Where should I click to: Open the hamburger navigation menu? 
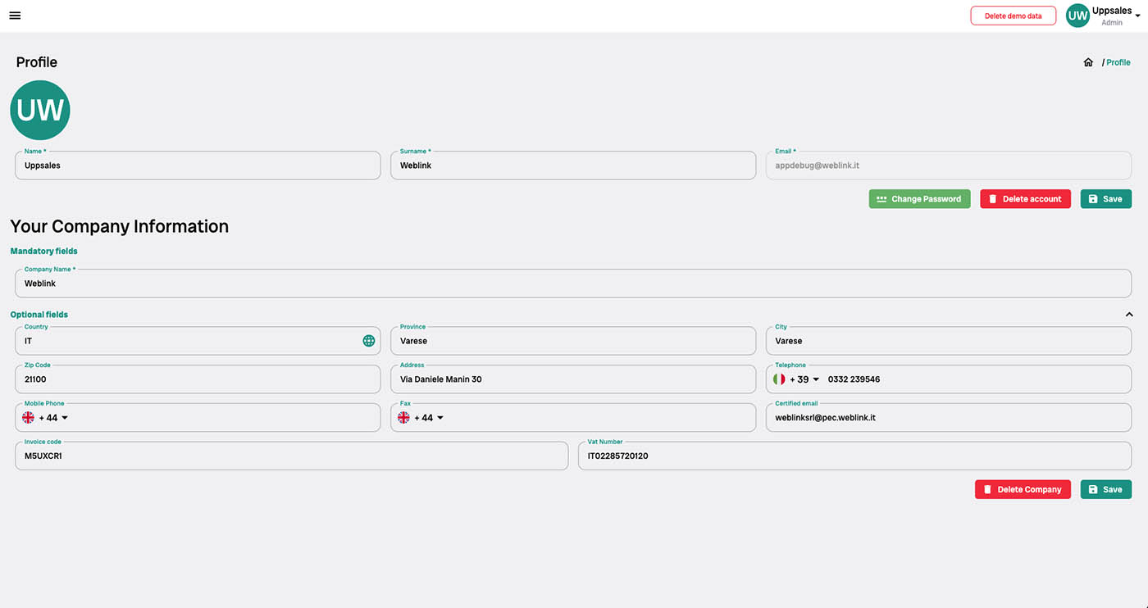click(15, 16)
